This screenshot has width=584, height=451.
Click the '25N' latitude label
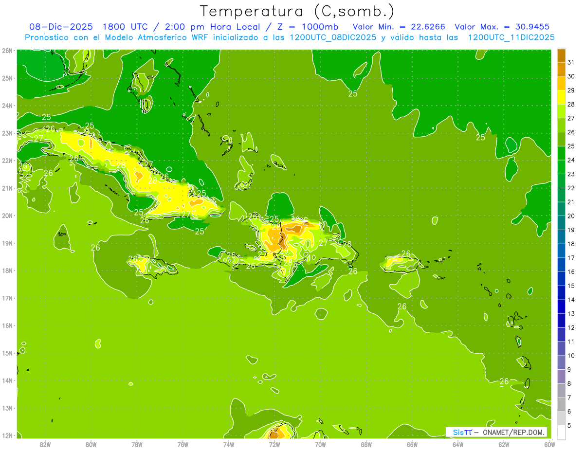pos(7,78)
